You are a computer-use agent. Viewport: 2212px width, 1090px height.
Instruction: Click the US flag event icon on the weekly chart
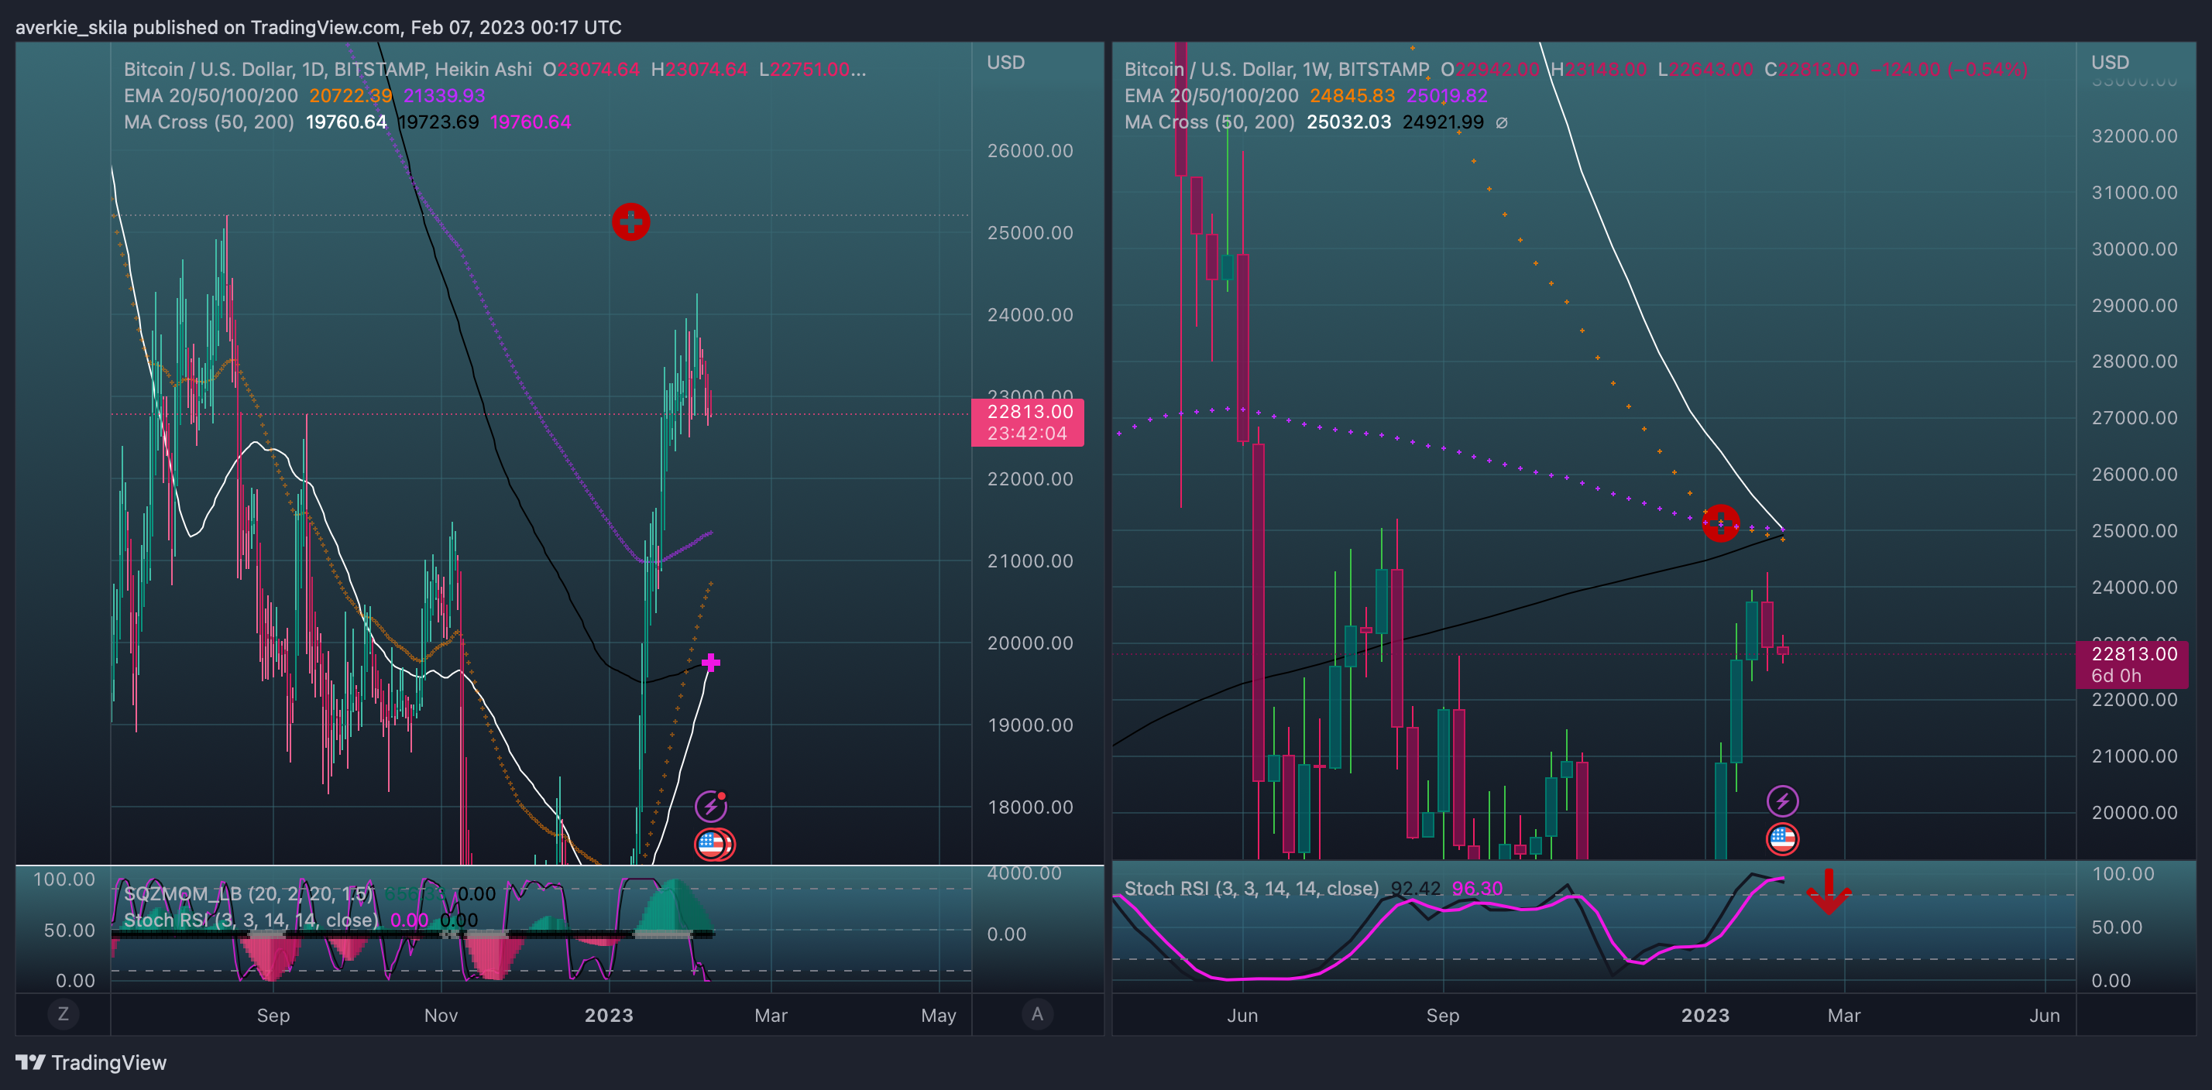(x=1783, y=839)
